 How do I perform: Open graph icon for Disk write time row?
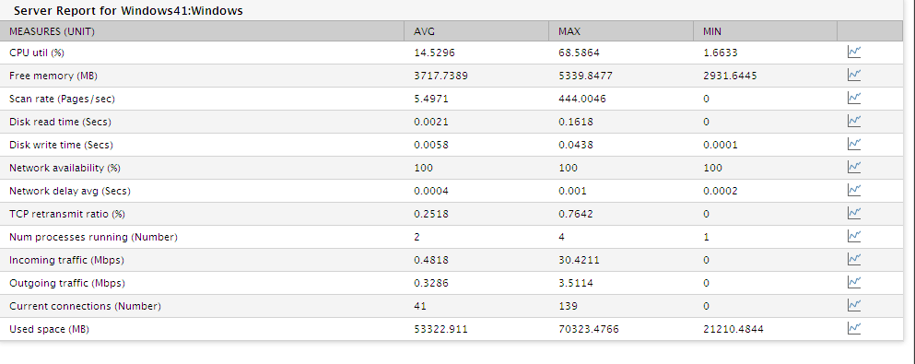click(x=854, y=144)
